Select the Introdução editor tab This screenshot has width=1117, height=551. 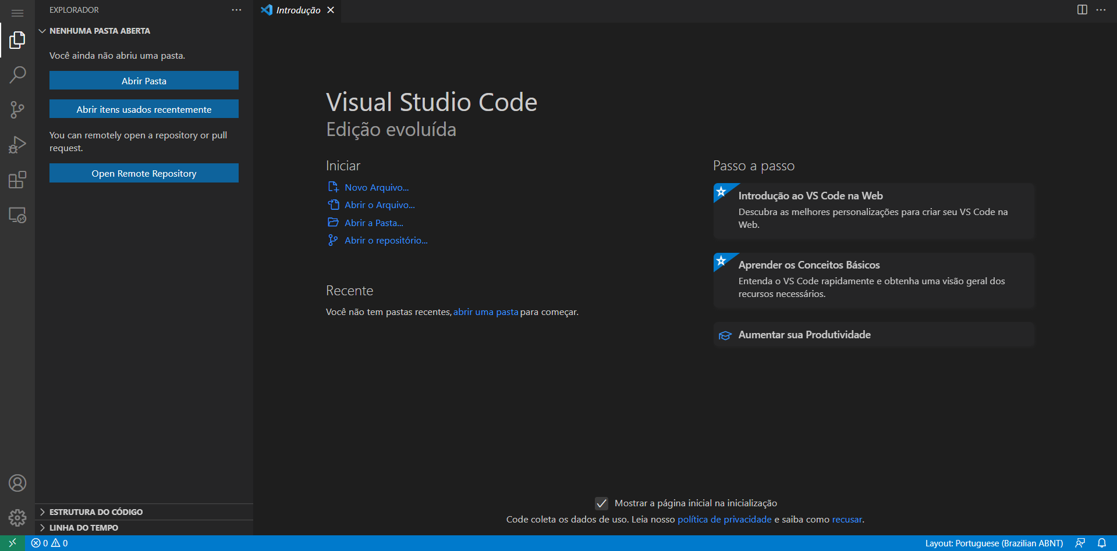pyautogui.click(x=297, y=10)
